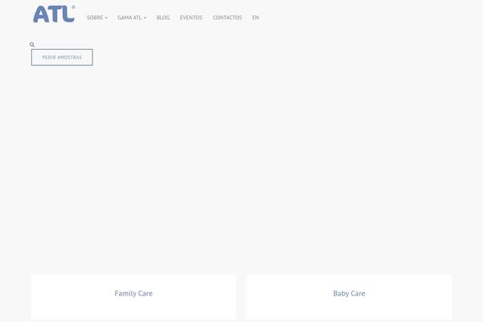Open the search magnifier icon
Viewport: 483px width, 322px height.
[x=32, y=45]
